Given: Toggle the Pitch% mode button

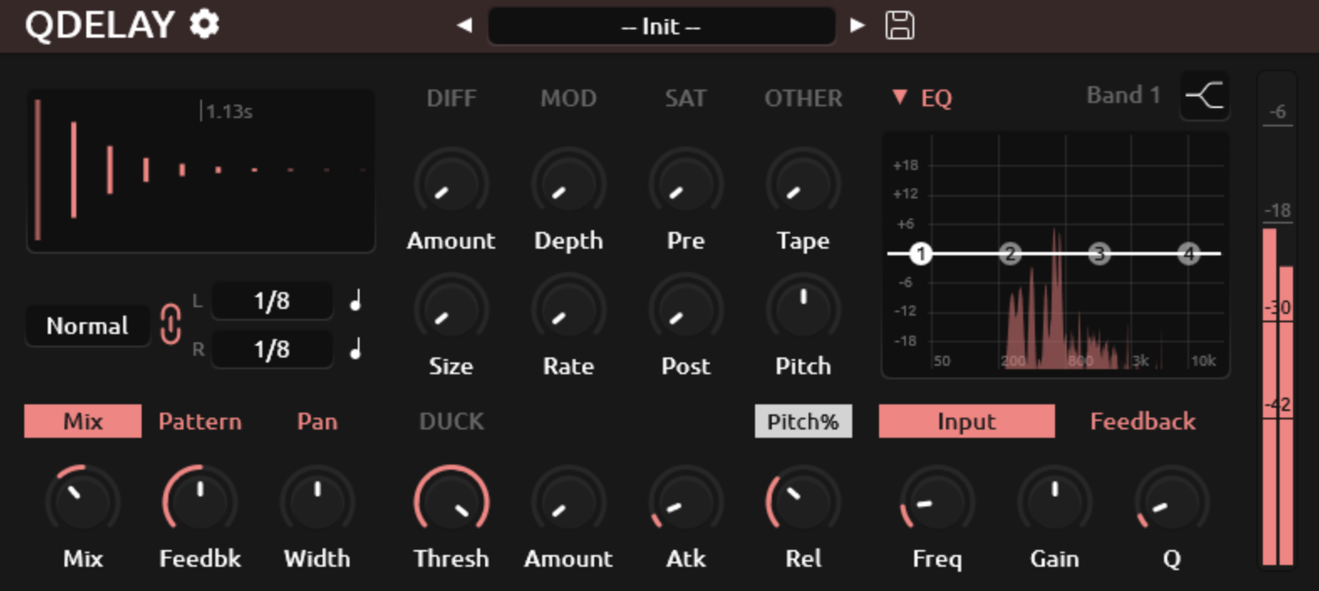Looking at the screenshot, I should 803,421.
